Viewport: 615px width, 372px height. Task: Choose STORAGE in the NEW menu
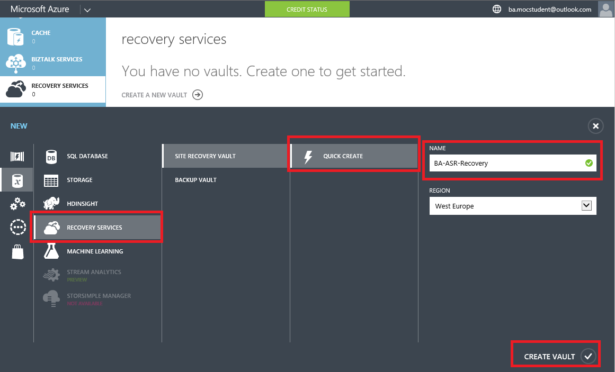97,180
